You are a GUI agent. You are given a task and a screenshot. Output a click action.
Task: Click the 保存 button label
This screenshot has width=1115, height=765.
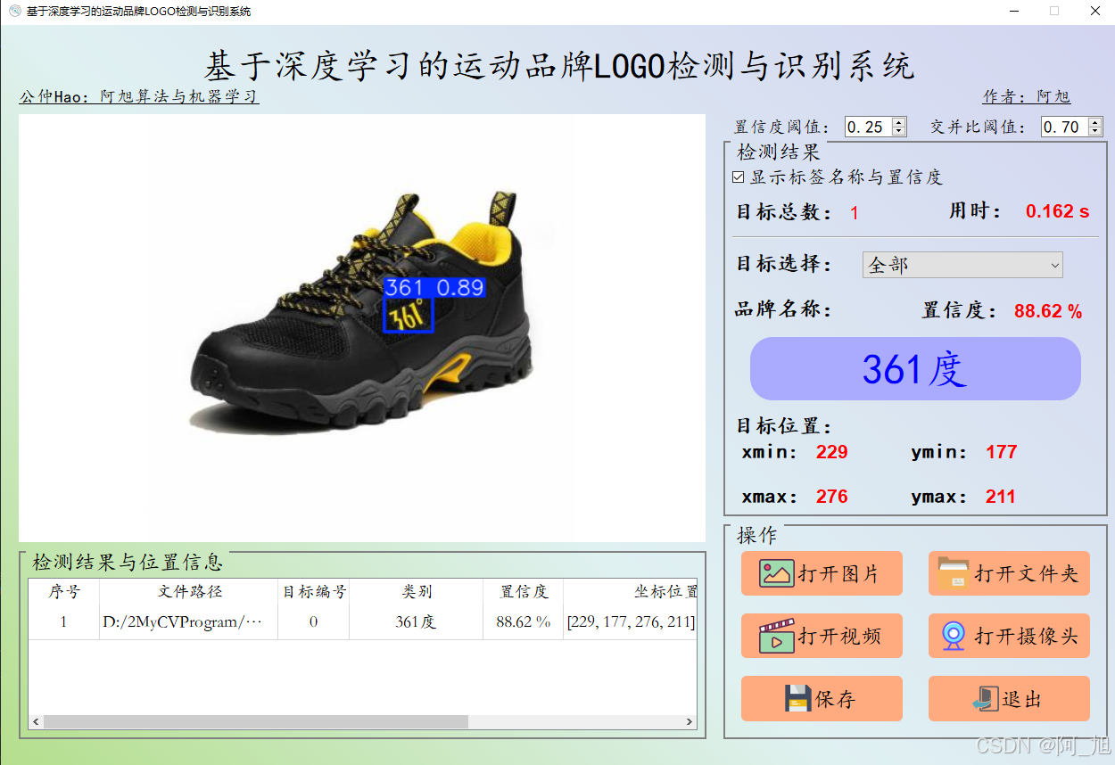(x=835, y=699)
